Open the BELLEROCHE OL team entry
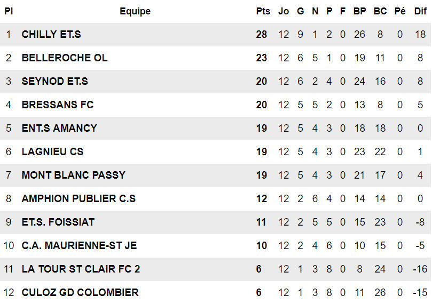This screenshot has height=304, width=432. pos(65,58)
